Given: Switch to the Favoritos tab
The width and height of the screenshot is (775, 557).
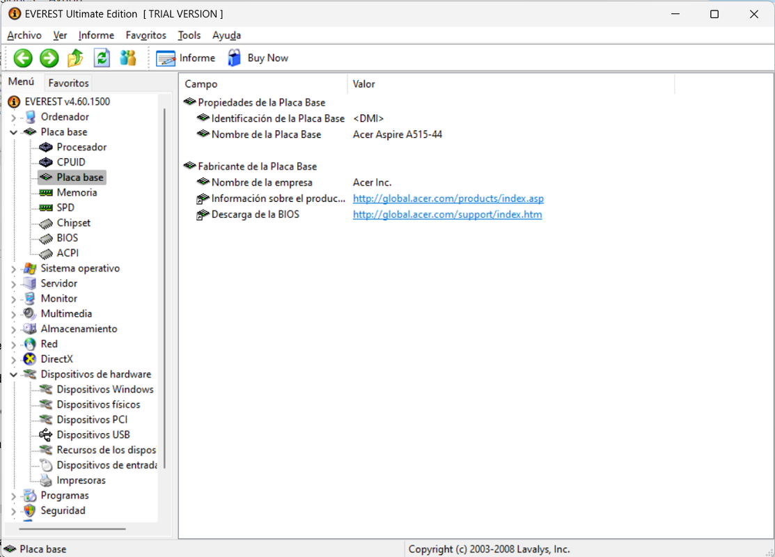Looking at the screenshot, I should click(x=68, y=83).
